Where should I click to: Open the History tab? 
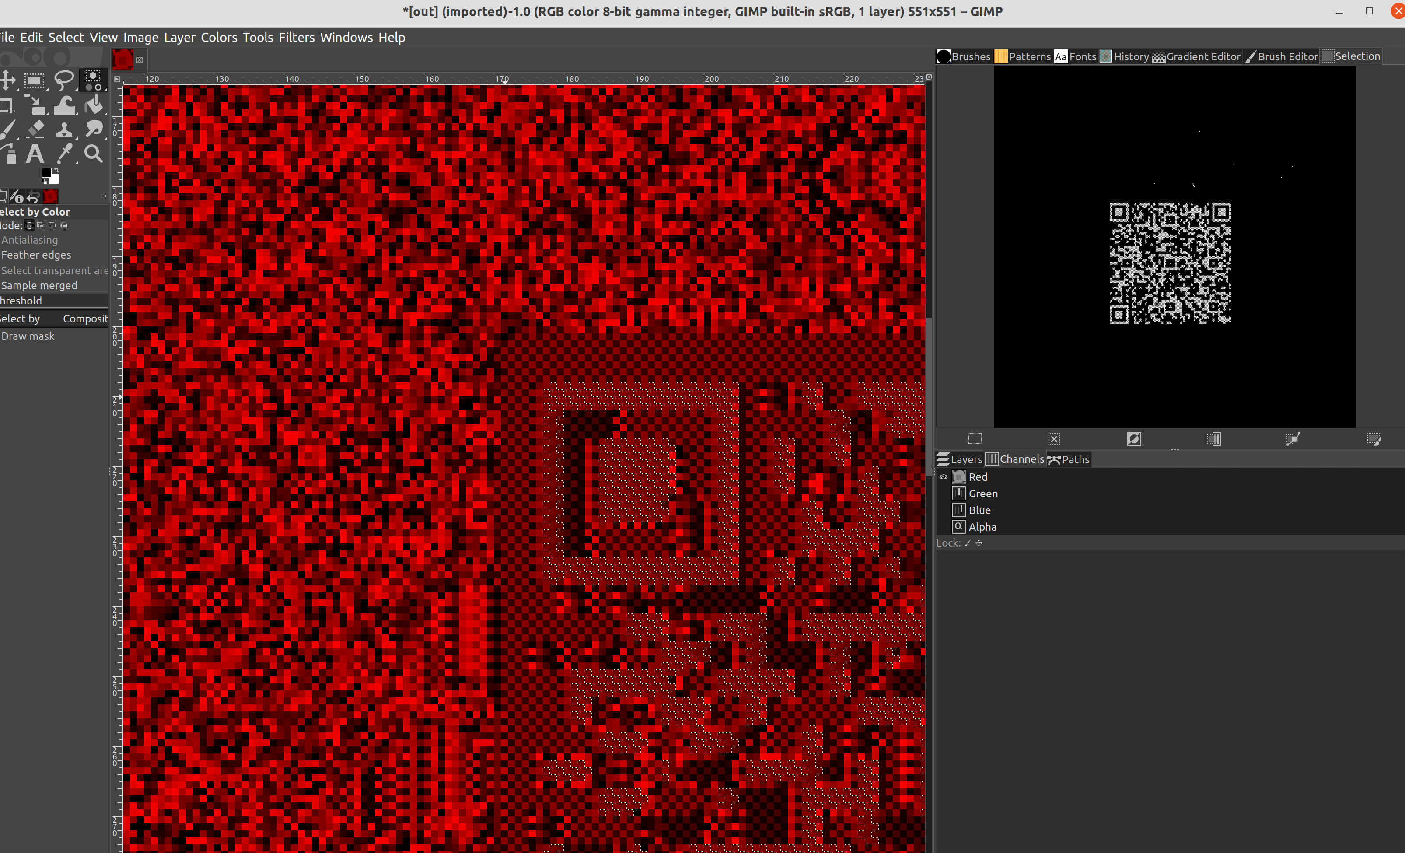click(1125, 56)
